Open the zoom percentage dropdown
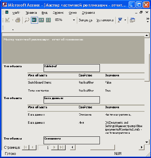Screen dimensions: 151x158 [74, 20]
